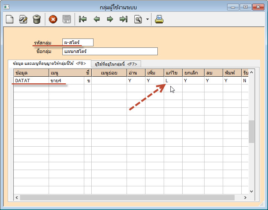Click the Print printer icon

(x=159, y=19)
